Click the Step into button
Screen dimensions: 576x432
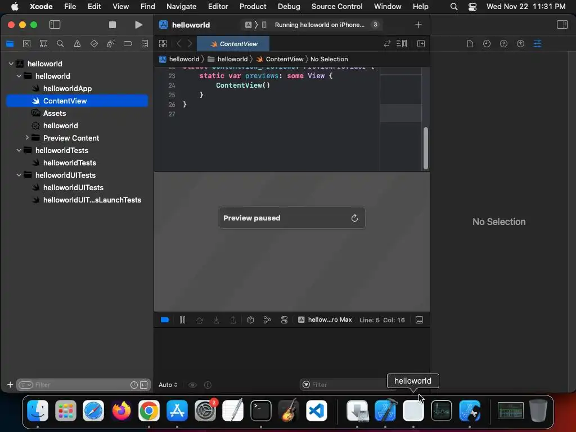(217, 320)
